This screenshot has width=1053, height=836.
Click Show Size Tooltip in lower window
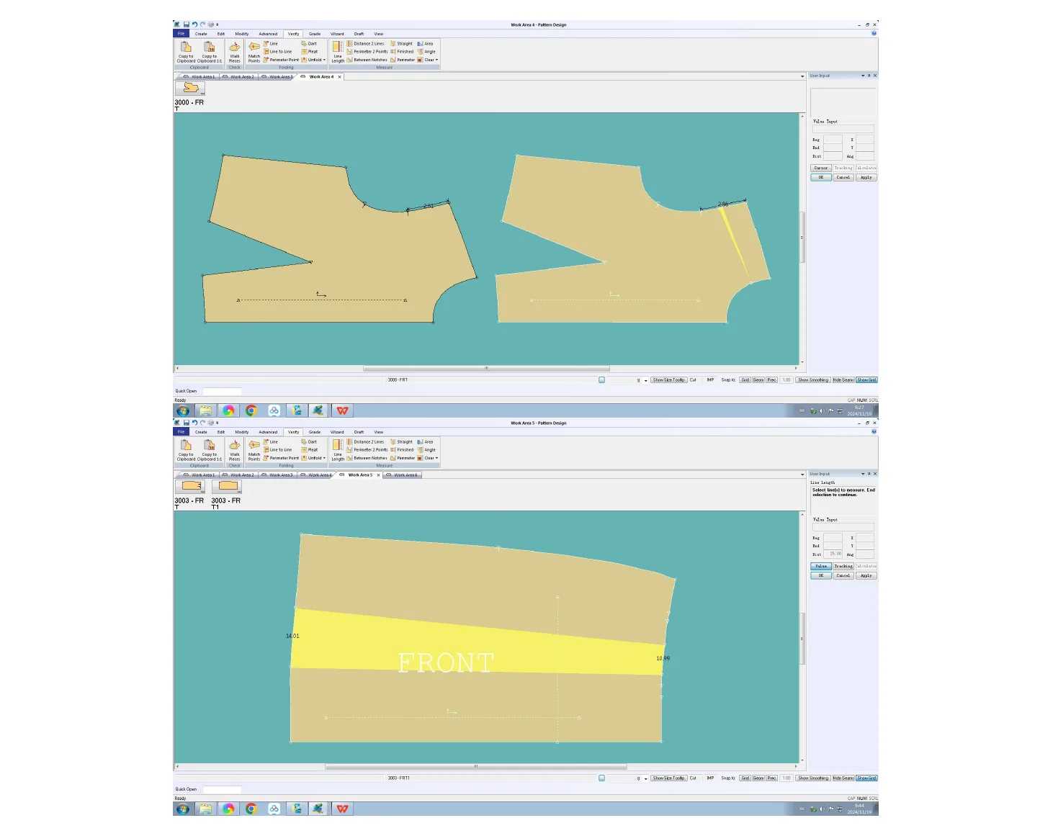tap(669, 778)
